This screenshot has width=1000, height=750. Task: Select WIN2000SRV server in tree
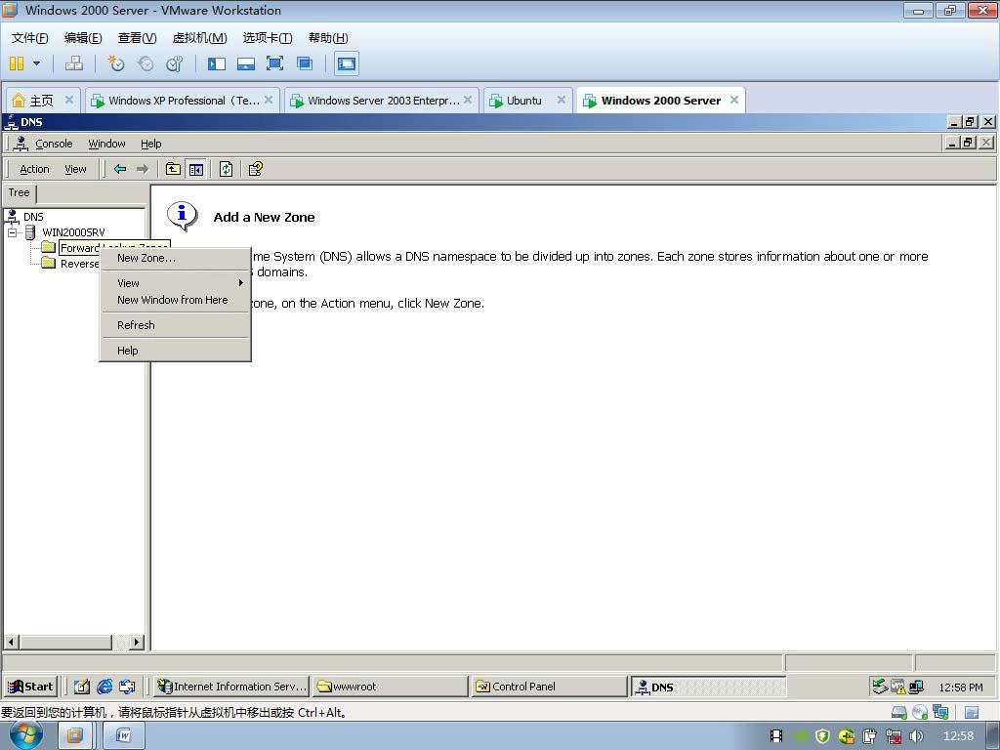coord(73,232)
